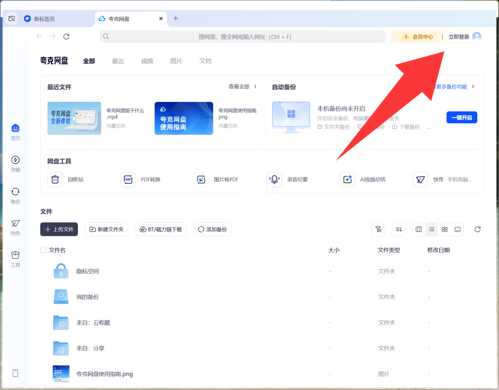
Task: Switch to the 最近 tab
Action: pyautogui.click(x=118, y=61)
